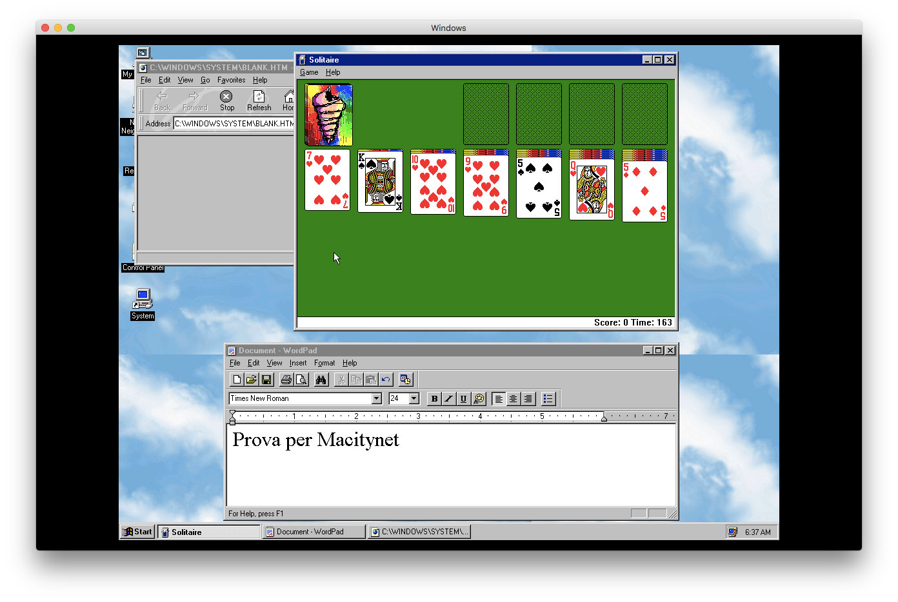Screen dimensions: 898x602
Task: Open the View menu in WordPad
Action: (274, 364)
